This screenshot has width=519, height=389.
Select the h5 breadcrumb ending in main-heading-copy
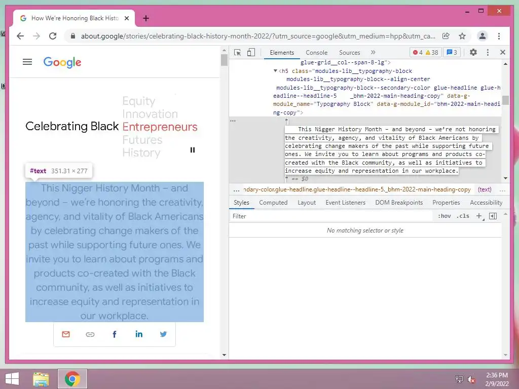(x=357, y=189)
